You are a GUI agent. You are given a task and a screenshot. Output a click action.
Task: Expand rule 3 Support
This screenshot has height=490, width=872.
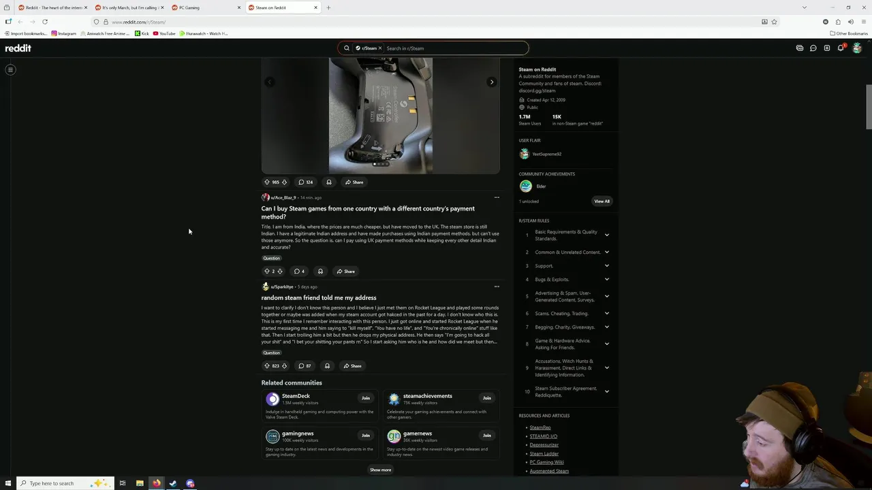coord(606,265)
